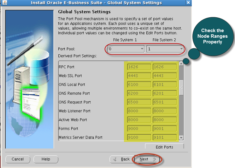Click the scroll down arrow of port list
The image size is (235, 168).
[181, 138]
